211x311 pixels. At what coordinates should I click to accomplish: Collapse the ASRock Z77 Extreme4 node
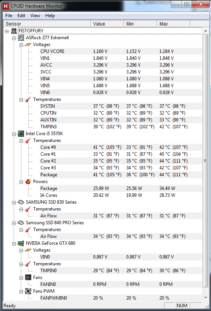pos(14,38)
